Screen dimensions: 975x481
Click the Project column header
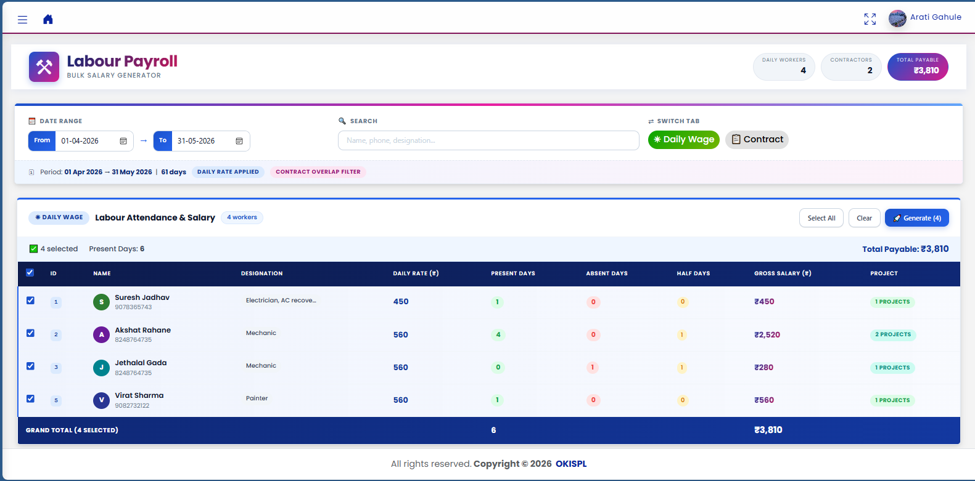tap(884, 273)
